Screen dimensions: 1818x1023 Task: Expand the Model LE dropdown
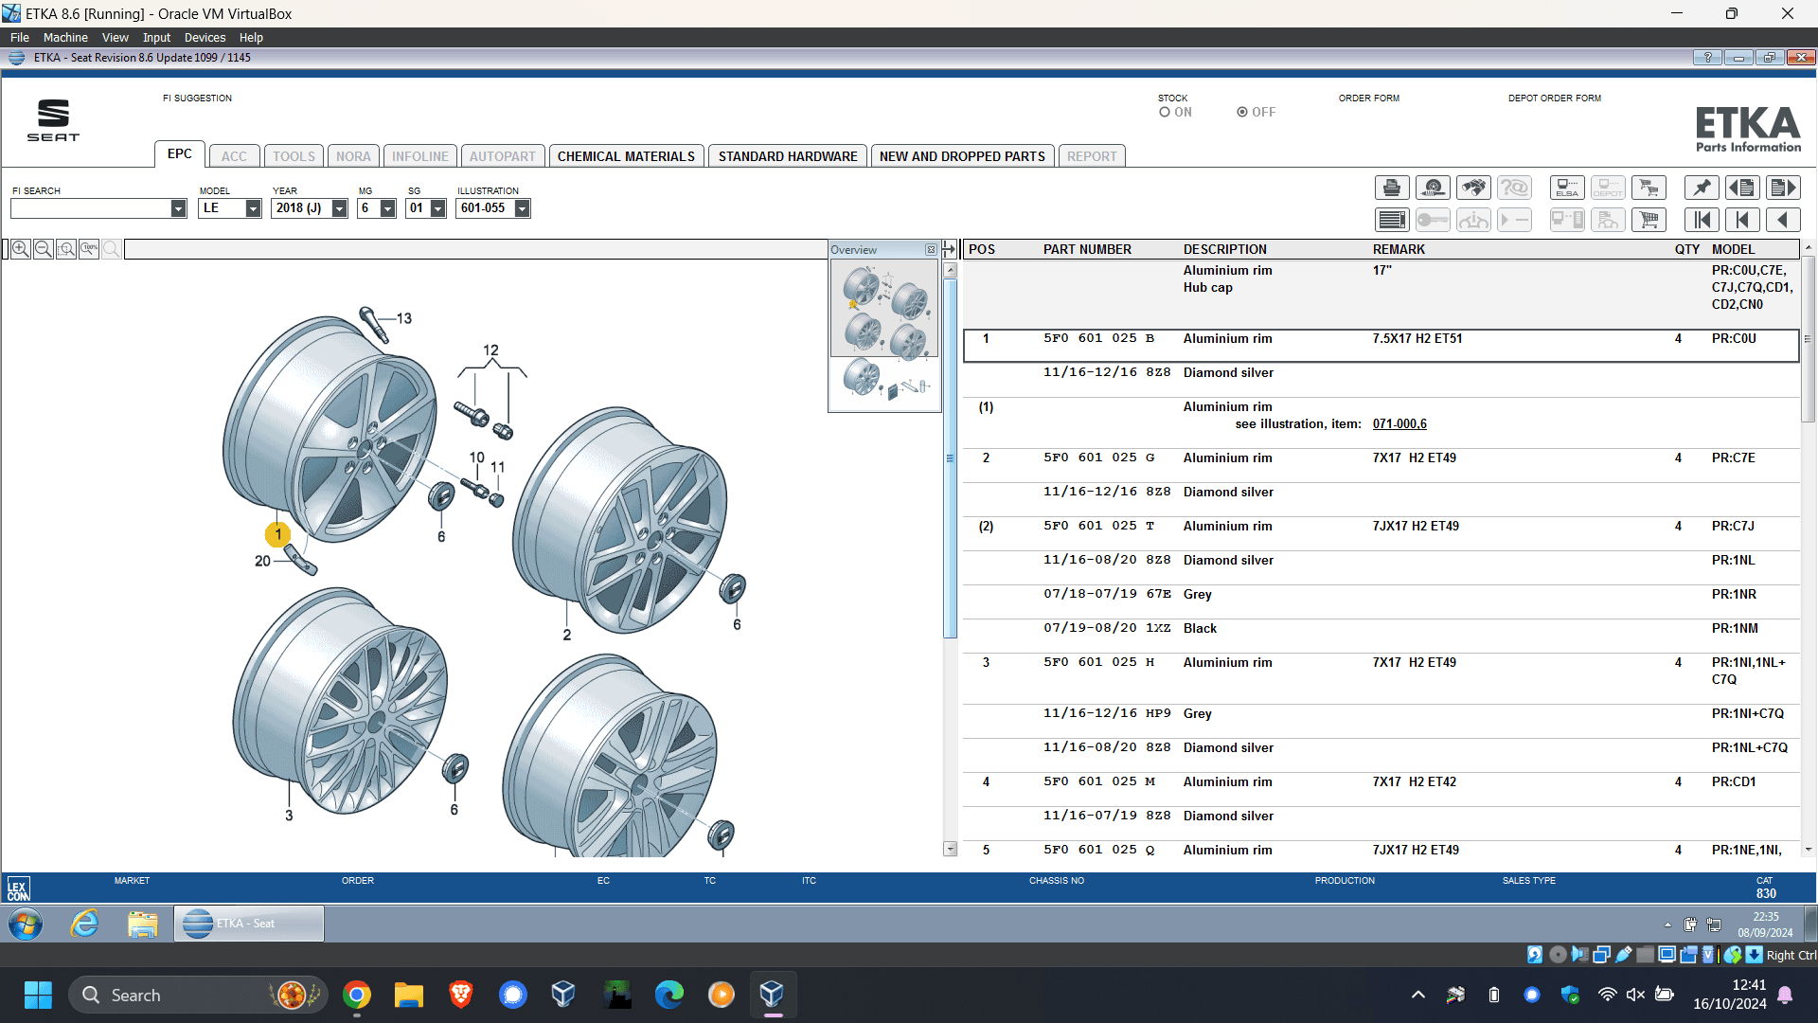(253, 208)
